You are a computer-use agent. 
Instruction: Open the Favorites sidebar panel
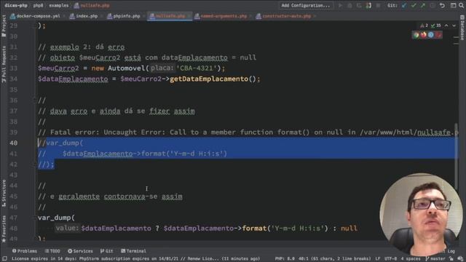[x=4, y=229]
